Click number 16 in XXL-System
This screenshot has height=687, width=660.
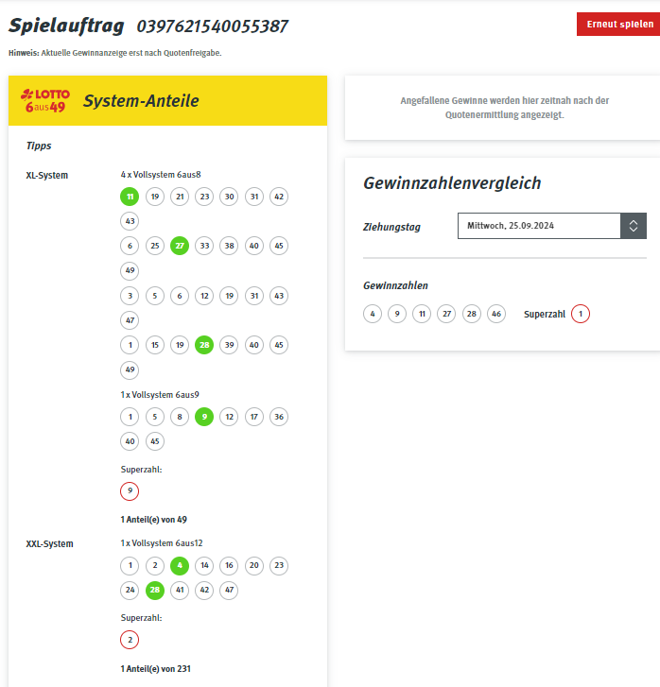(x=230, y=565)
